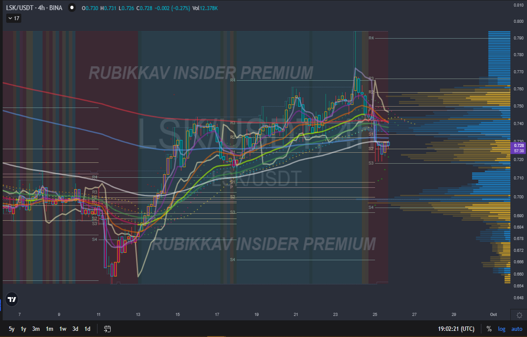Screen dimensions: 527x337
Task: Open the Go to date calendar icon
Action: tap(107, 329)
